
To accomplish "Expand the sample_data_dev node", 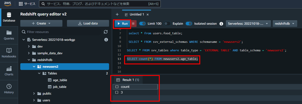I will [29, 53].
